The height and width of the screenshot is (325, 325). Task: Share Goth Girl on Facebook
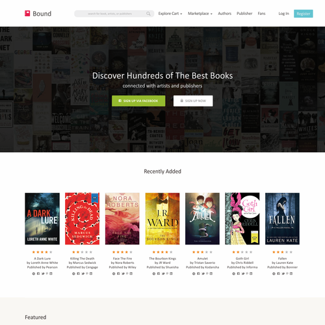239,274
